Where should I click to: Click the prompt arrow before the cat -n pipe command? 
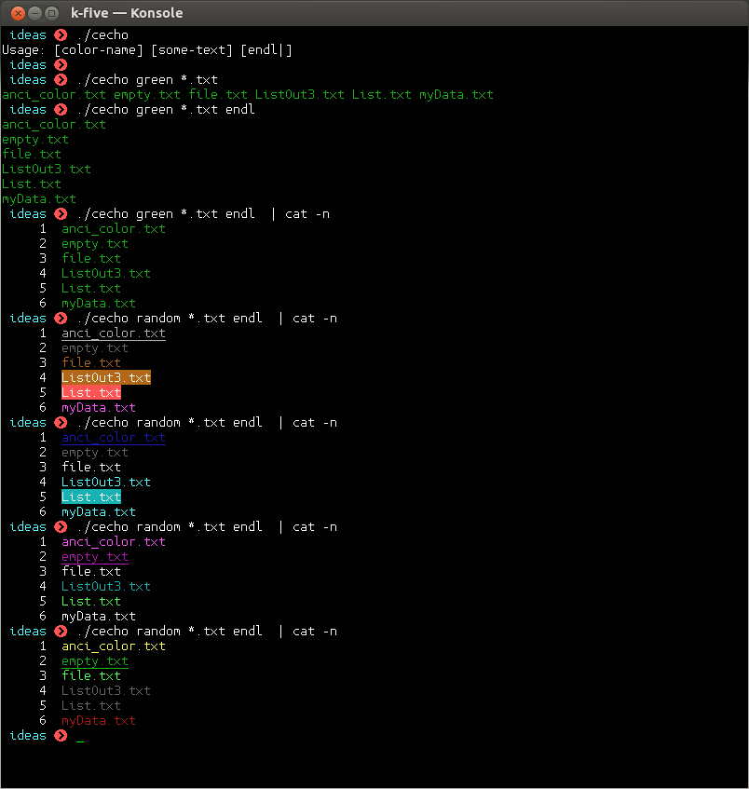[x=60, y=213]
